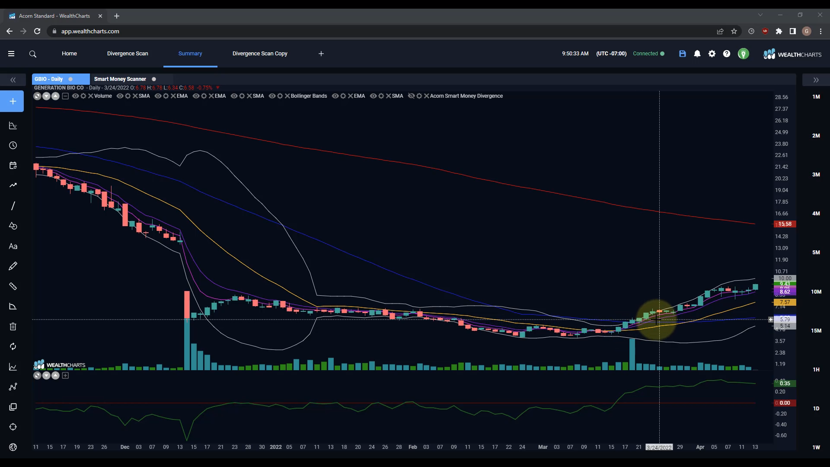Click the circular refresh icon in sidebar
Screen dimensions: 830x467
pyautogui.click(x=13, y=346)
